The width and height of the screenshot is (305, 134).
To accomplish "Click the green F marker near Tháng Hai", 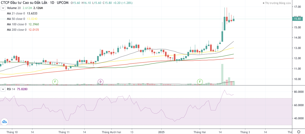I will tap(200, 81).
